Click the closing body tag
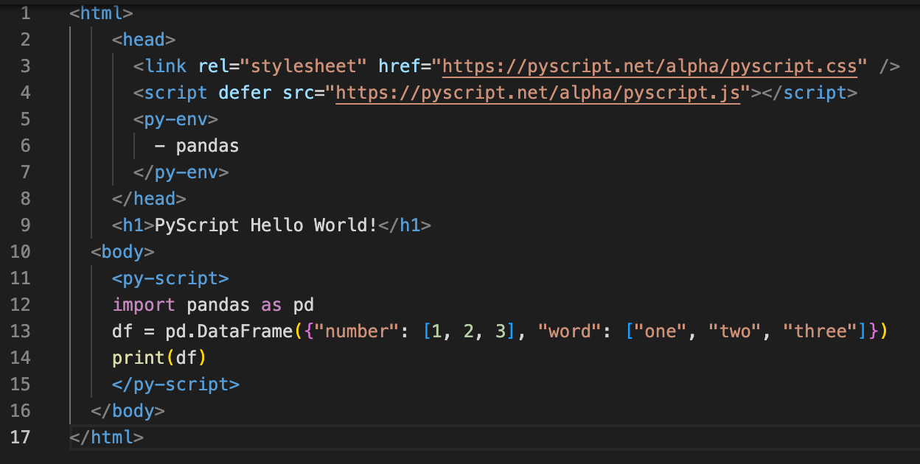This screenshot has height=464, width=920. coord(128,411)
